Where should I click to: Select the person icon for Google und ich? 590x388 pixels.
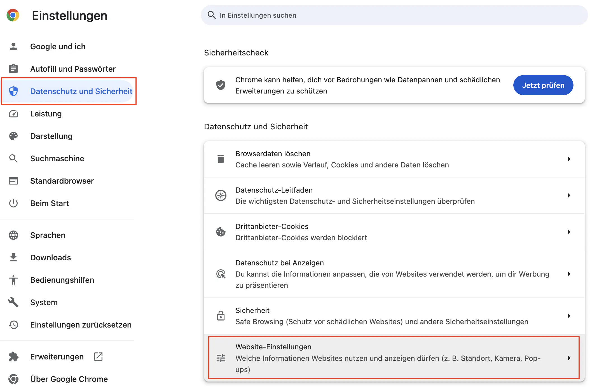[x=13, y=46]
